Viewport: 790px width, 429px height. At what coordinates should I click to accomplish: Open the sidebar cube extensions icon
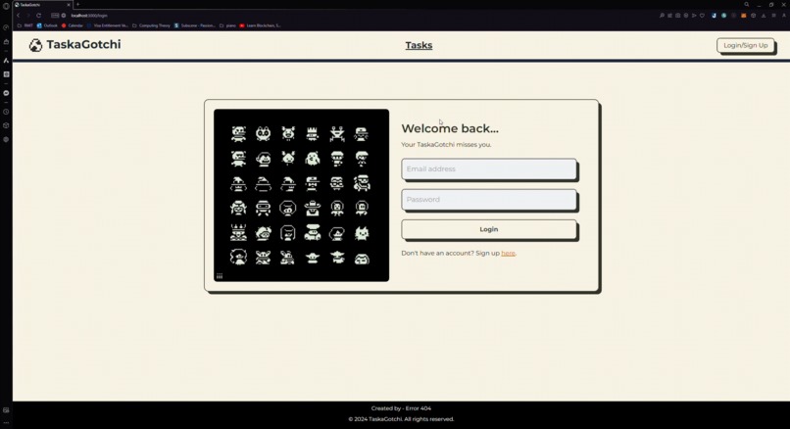point(6,125)
